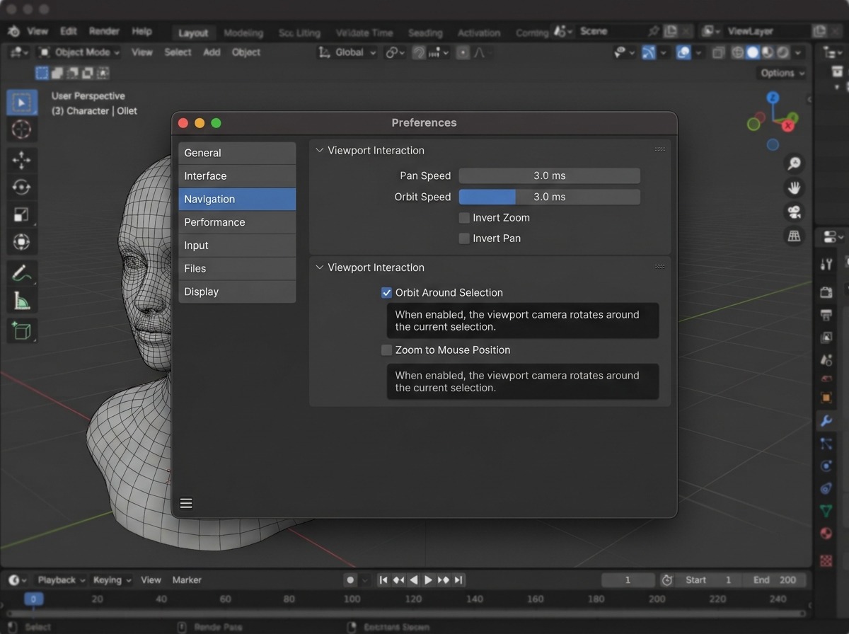Select the Select Box tool in the toolbar
This screenshot has height=634, width=849.
(22, 103)
